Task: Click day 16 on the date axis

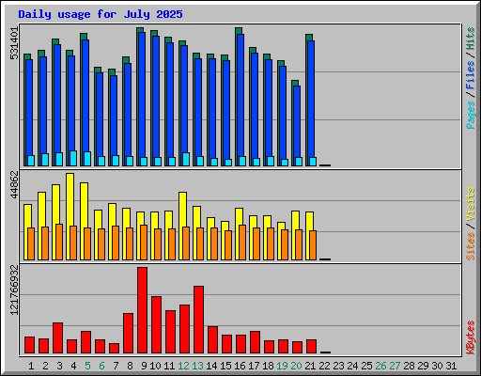Action: 240,366
